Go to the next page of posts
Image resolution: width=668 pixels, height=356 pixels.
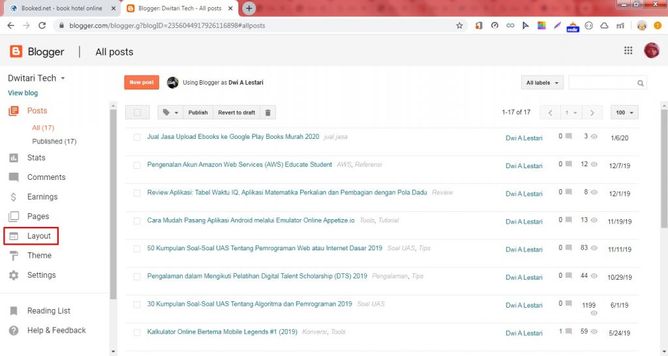coord(592,112)
